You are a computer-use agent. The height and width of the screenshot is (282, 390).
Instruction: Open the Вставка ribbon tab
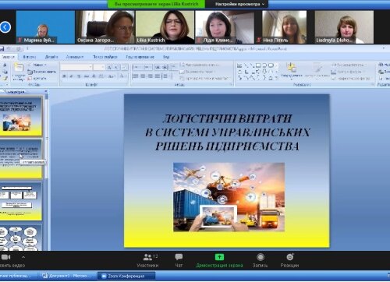30,57
